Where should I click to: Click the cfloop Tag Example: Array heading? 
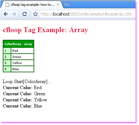point(45,30)
